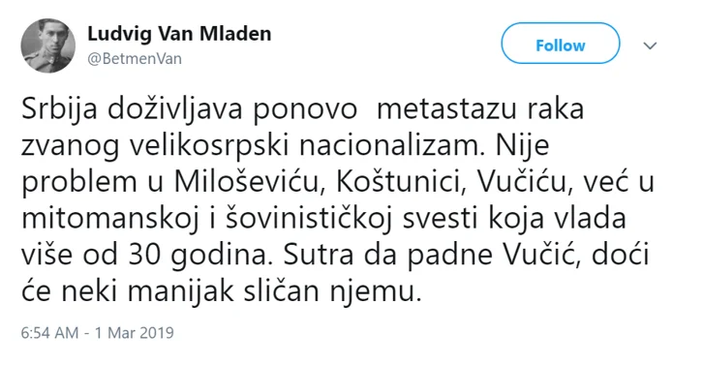Click the name "Miloševiću" in the tweet
Image resolution: width=704 pixels, height=365 pixels.
point(250,183)
